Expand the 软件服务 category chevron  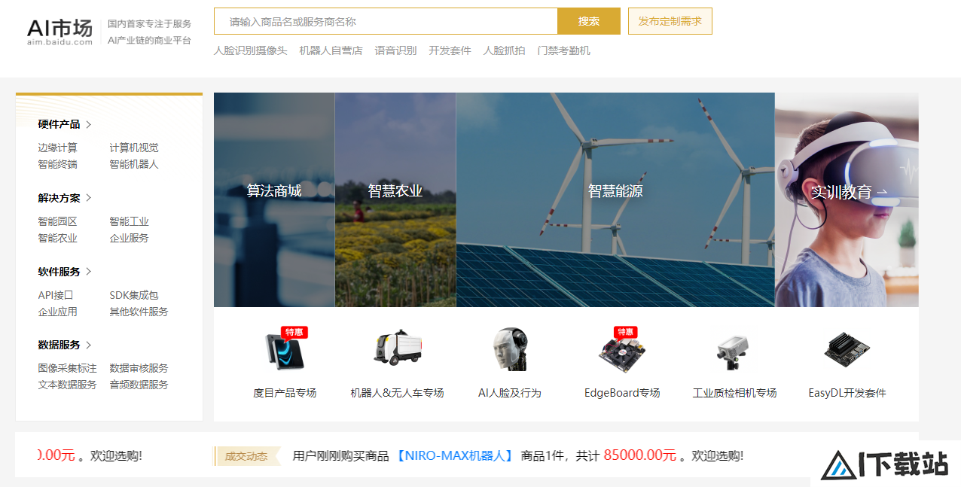[89, 272]
